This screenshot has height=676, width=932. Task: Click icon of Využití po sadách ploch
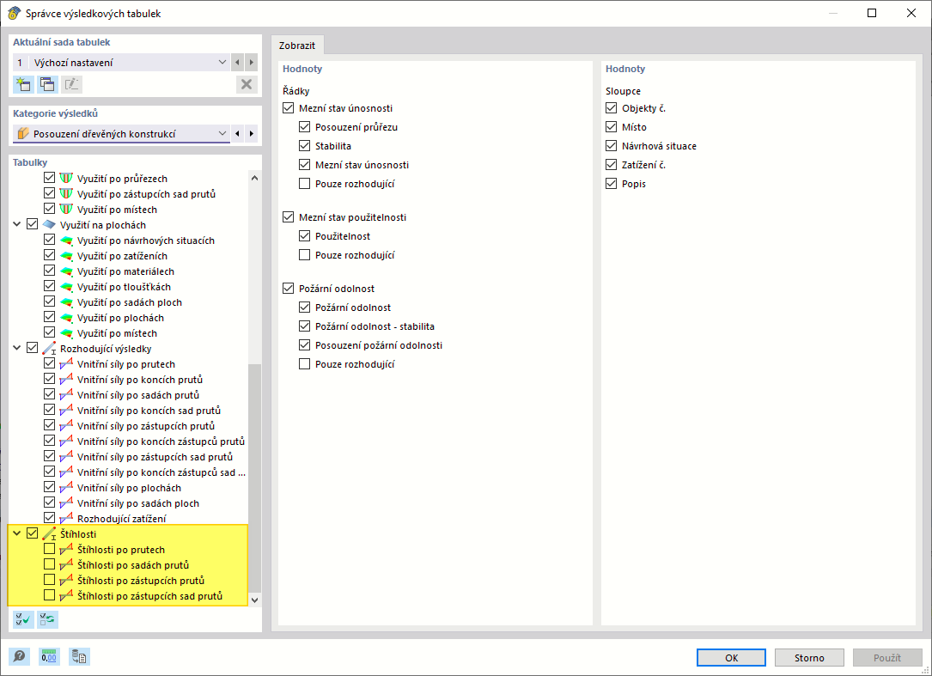coord(66,302)
